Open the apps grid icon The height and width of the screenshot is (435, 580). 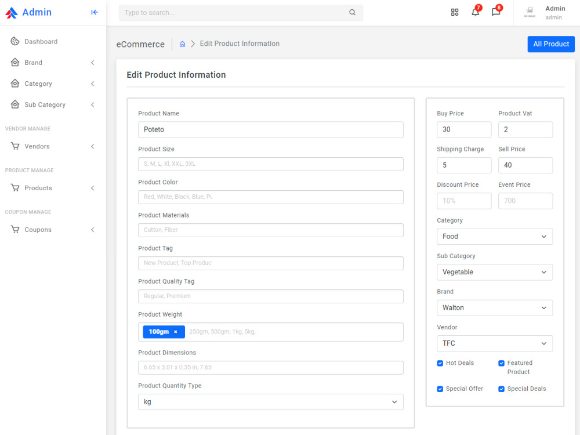coord(455,12)
